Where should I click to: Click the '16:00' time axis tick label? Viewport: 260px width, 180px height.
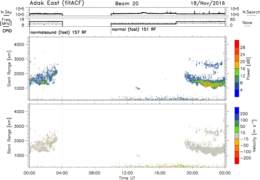coord(160,173)
